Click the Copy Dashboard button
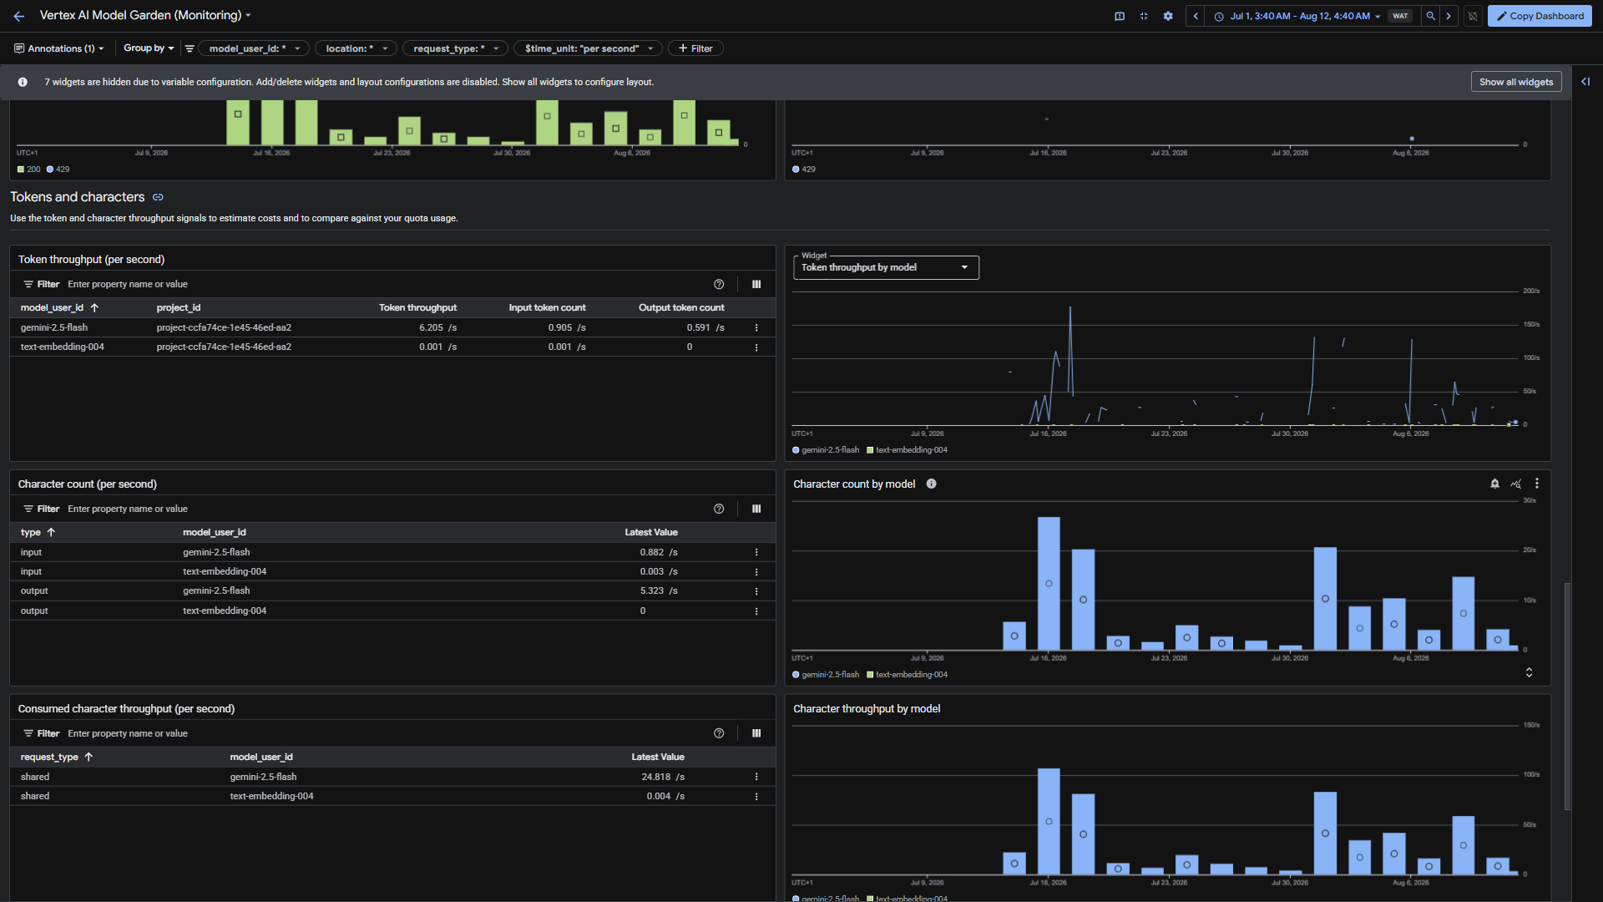The width and height of the screenshot is (1603, 902). click(x=1540, y=16)
